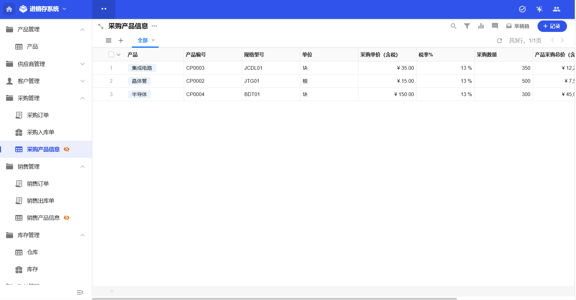Click the home icon in top bar
576x300 pixels.
(9, 9)
